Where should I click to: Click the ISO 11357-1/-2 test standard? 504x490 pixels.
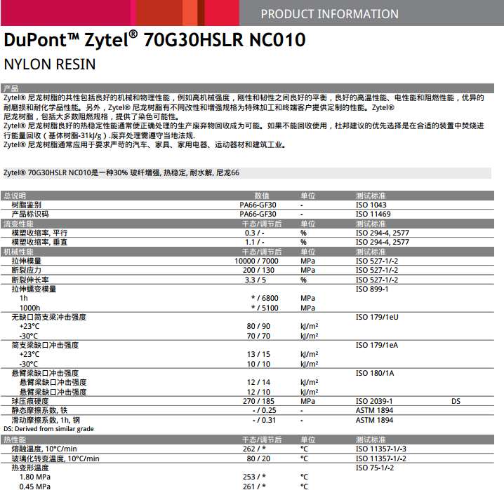point(381,458)
